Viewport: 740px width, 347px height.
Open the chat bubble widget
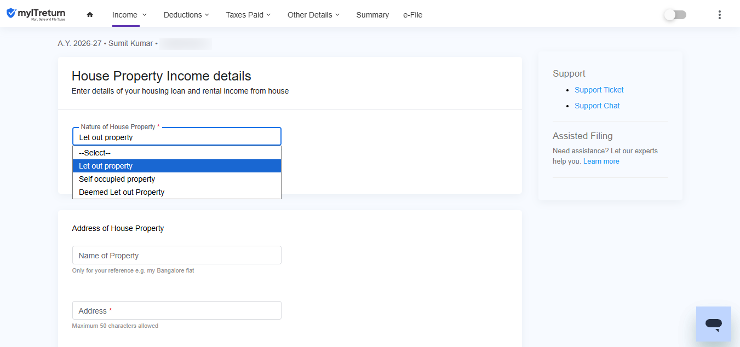tap(714, 324)
